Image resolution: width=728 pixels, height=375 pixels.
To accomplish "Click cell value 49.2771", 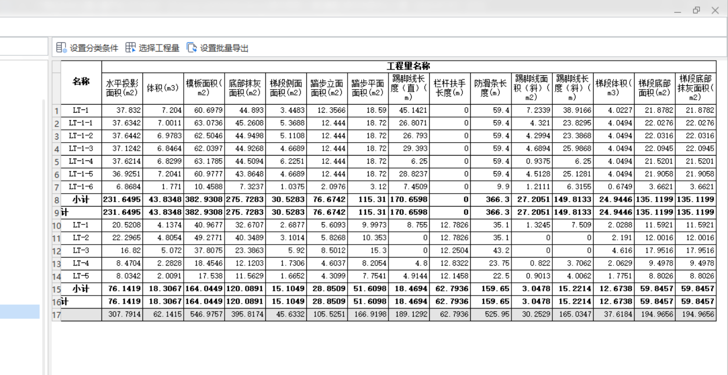I will (204, 238).
